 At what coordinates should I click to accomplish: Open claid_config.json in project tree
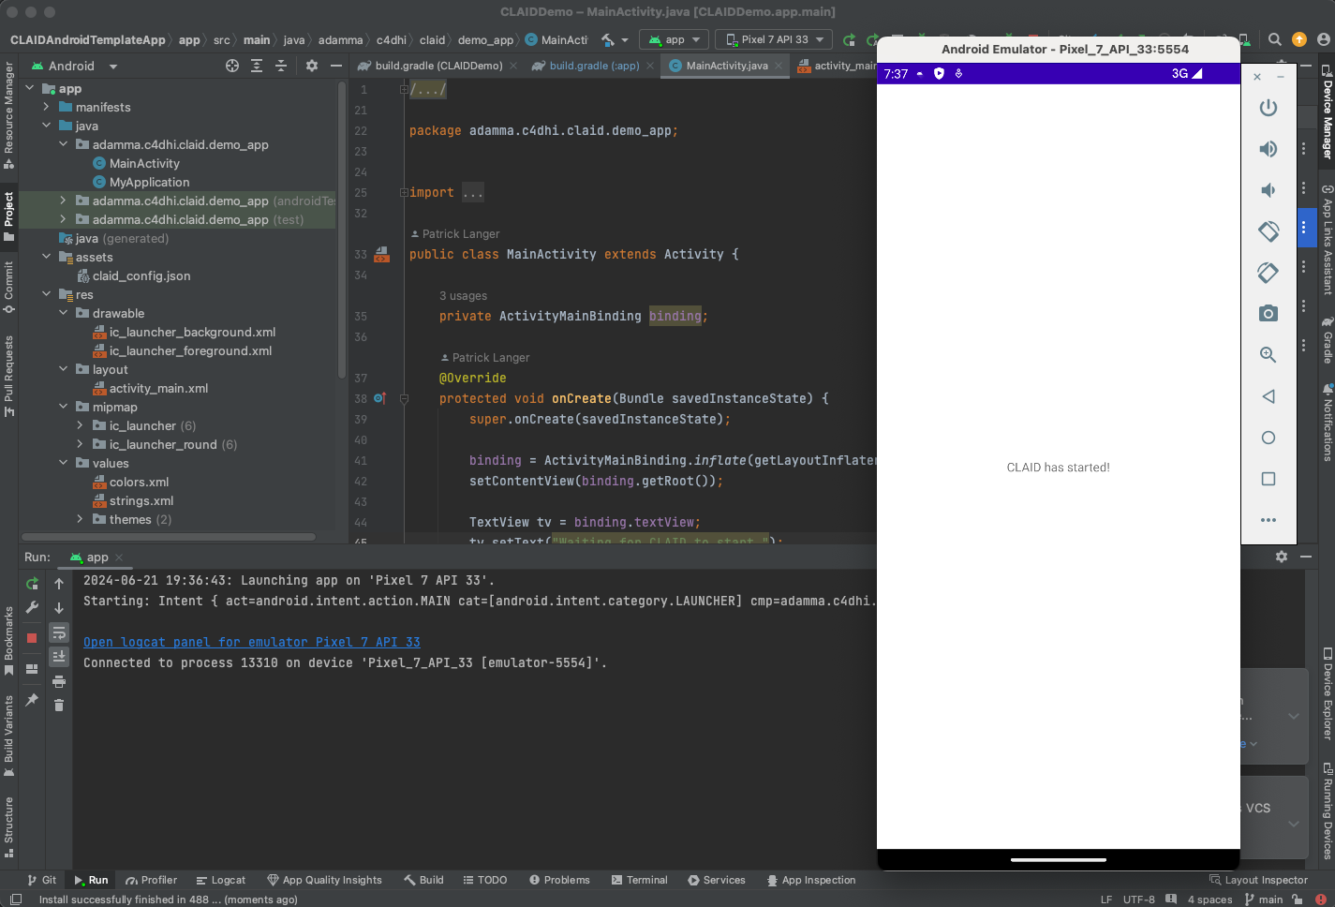141,275
